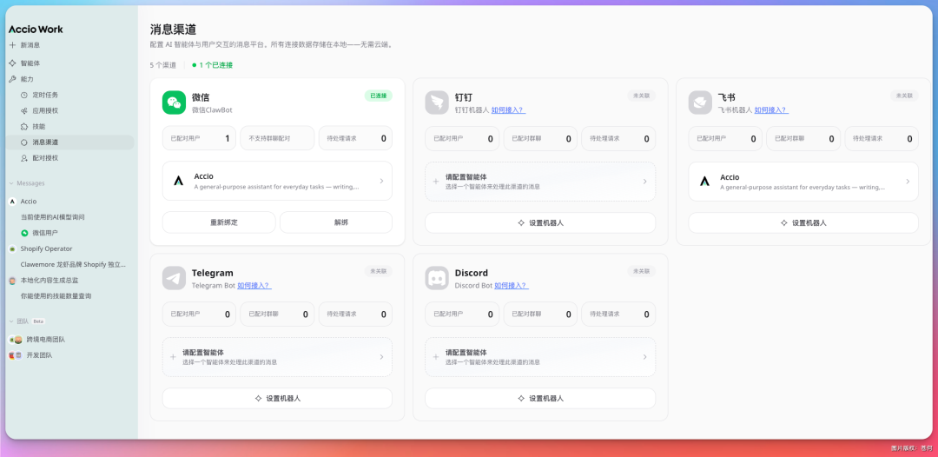Image resolution: width=938 pixels, height=457 pixels.
Task: Click the plus icon in Telegram agent slot
Action: pyautogui.click(x=173, y=357)
